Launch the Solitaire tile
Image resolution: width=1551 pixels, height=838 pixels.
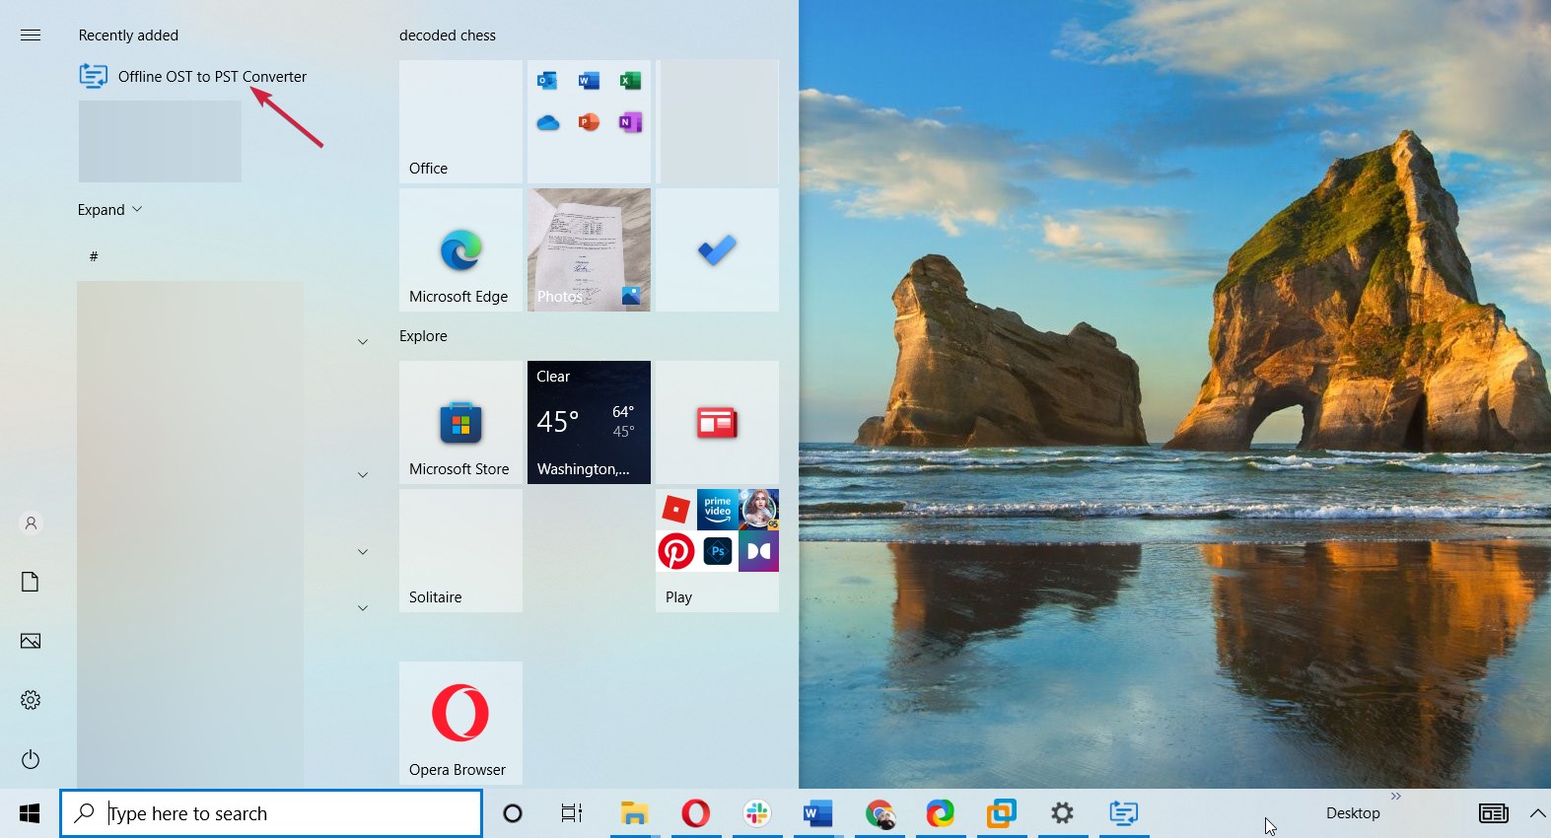460,550
